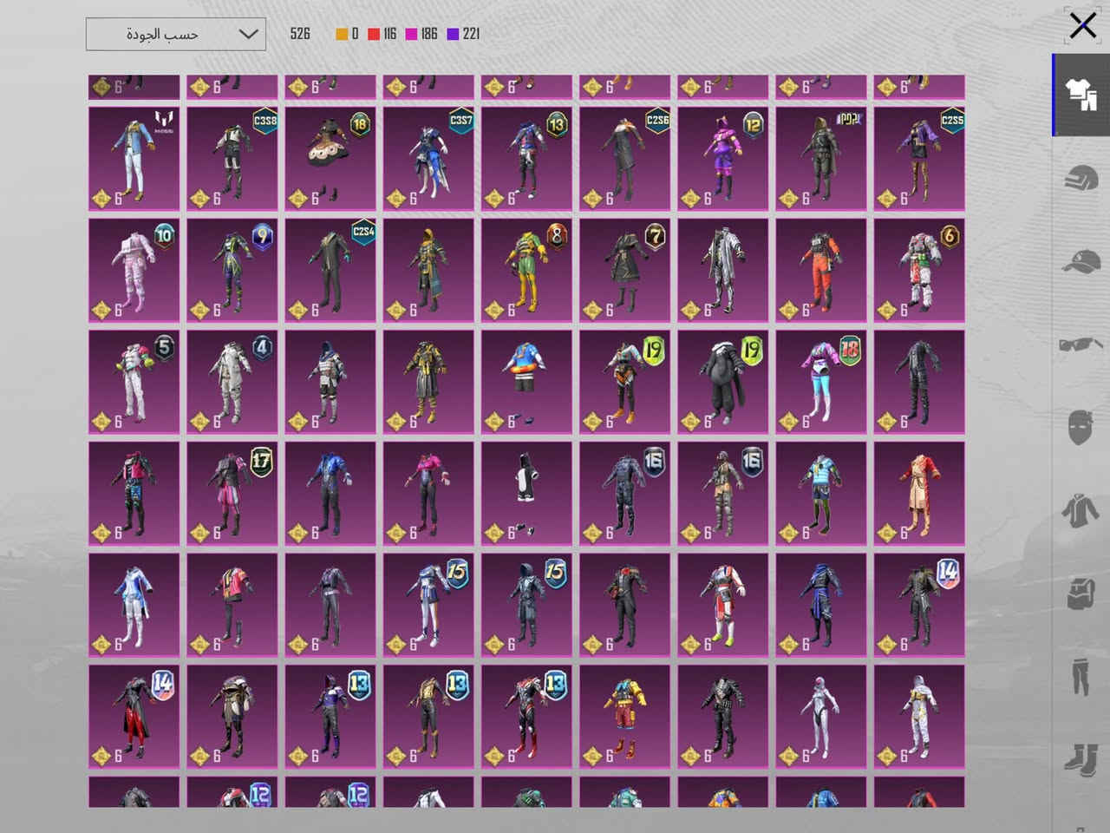Select the green-yellow outfit with badge 8

(527, 270)
